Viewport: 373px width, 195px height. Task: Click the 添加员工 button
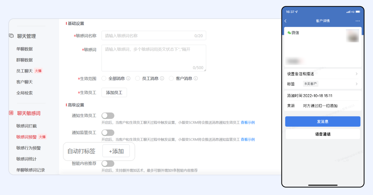(x=114, y=92)
